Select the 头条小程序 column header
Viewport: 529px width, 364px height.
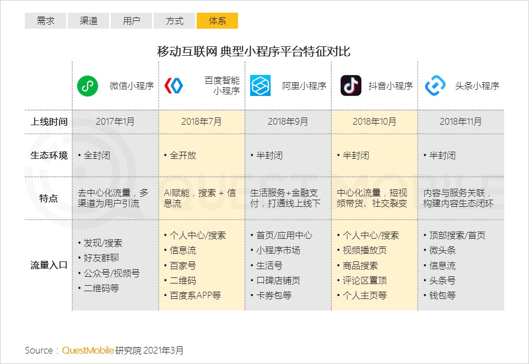point(477,86)
